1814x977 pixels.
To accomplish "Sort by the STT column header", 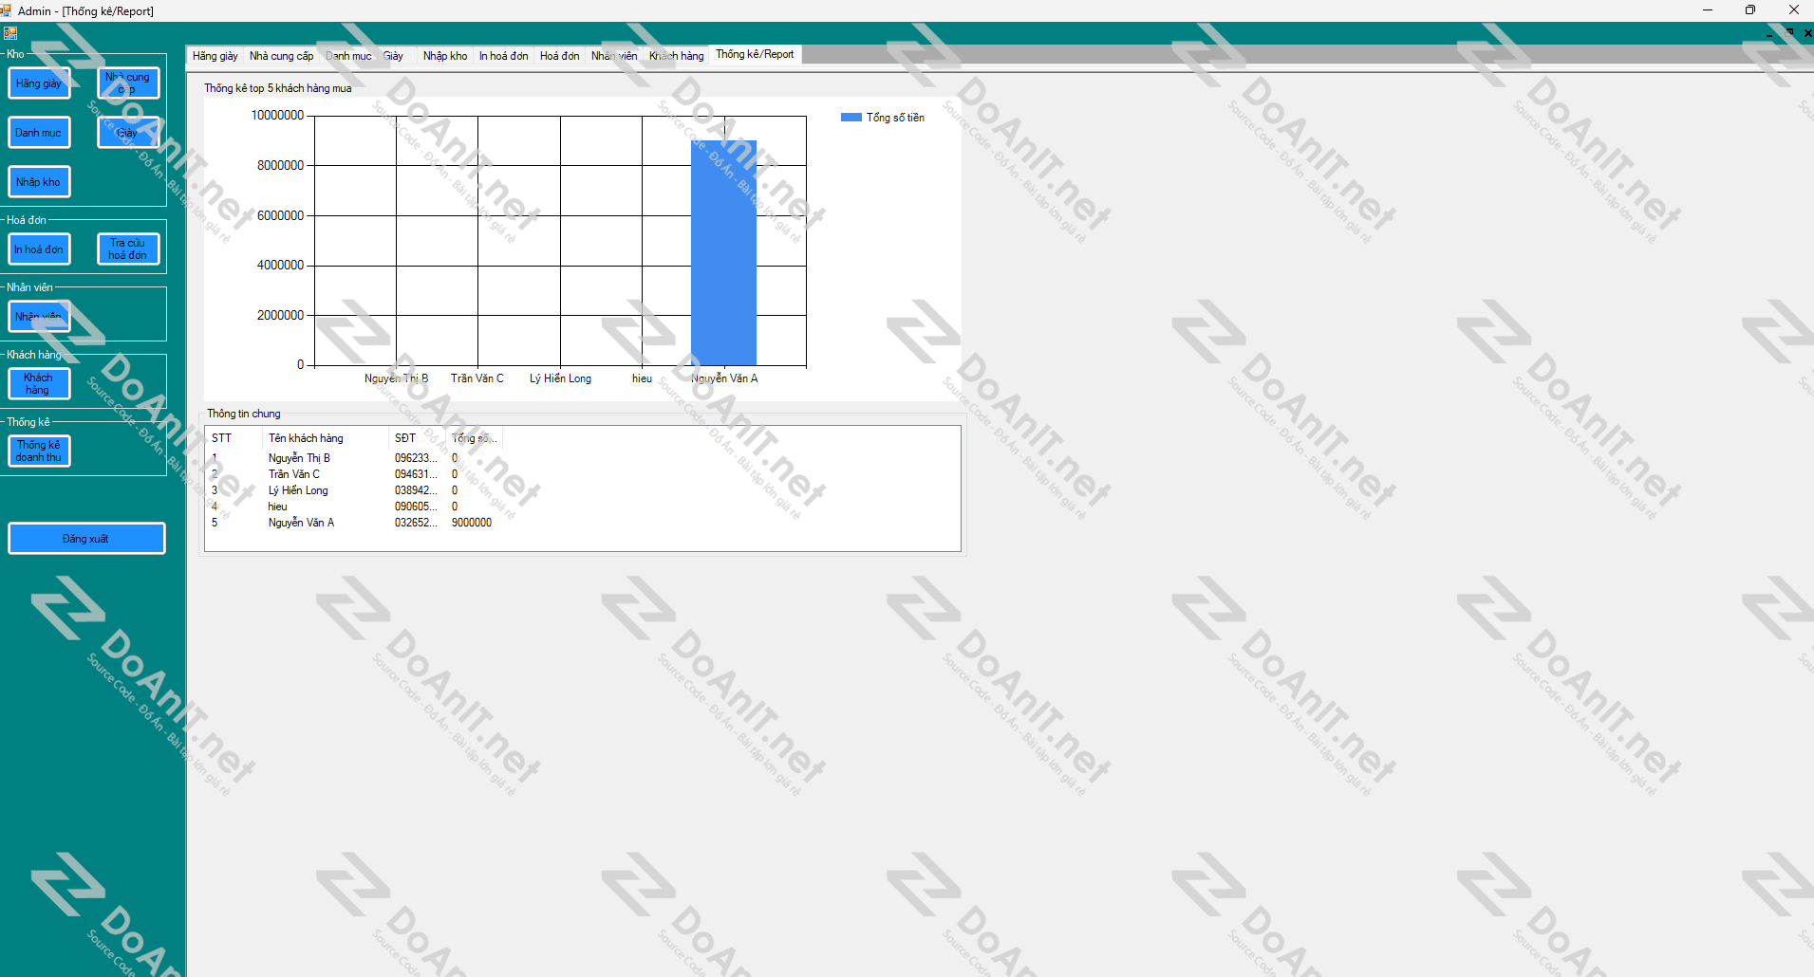I will (x=234, y=438).
